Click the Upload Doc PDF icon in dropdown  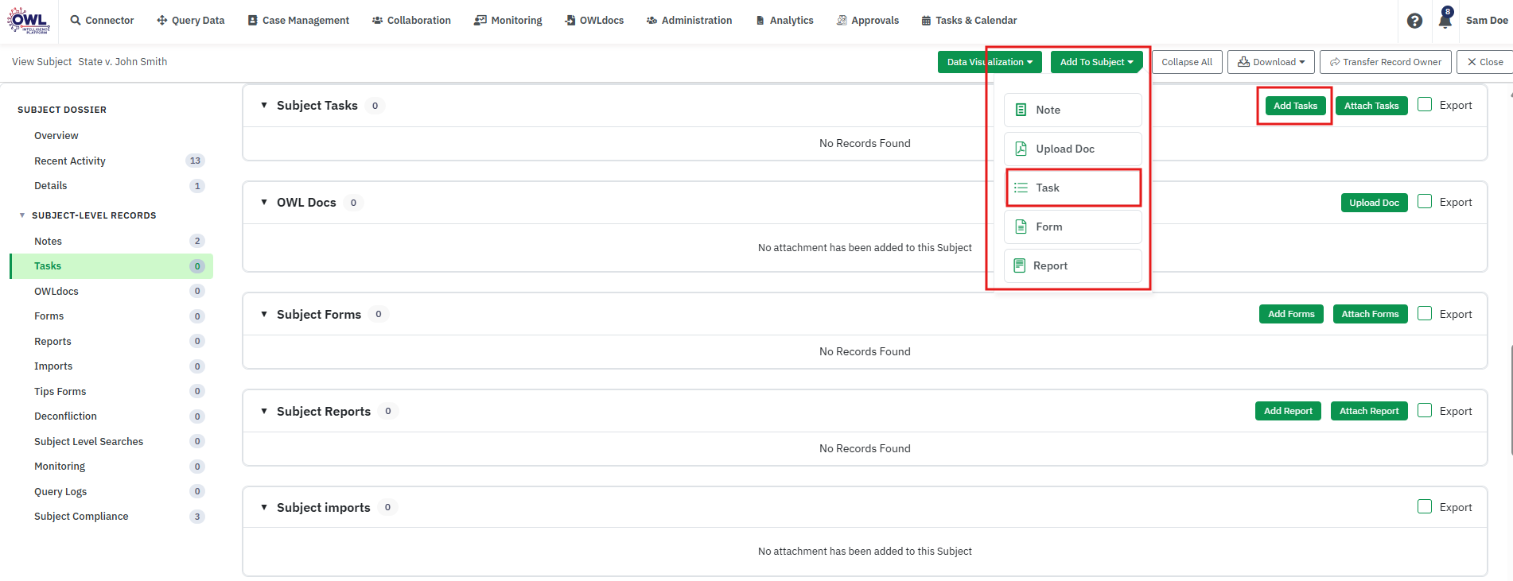[1021, 149]
